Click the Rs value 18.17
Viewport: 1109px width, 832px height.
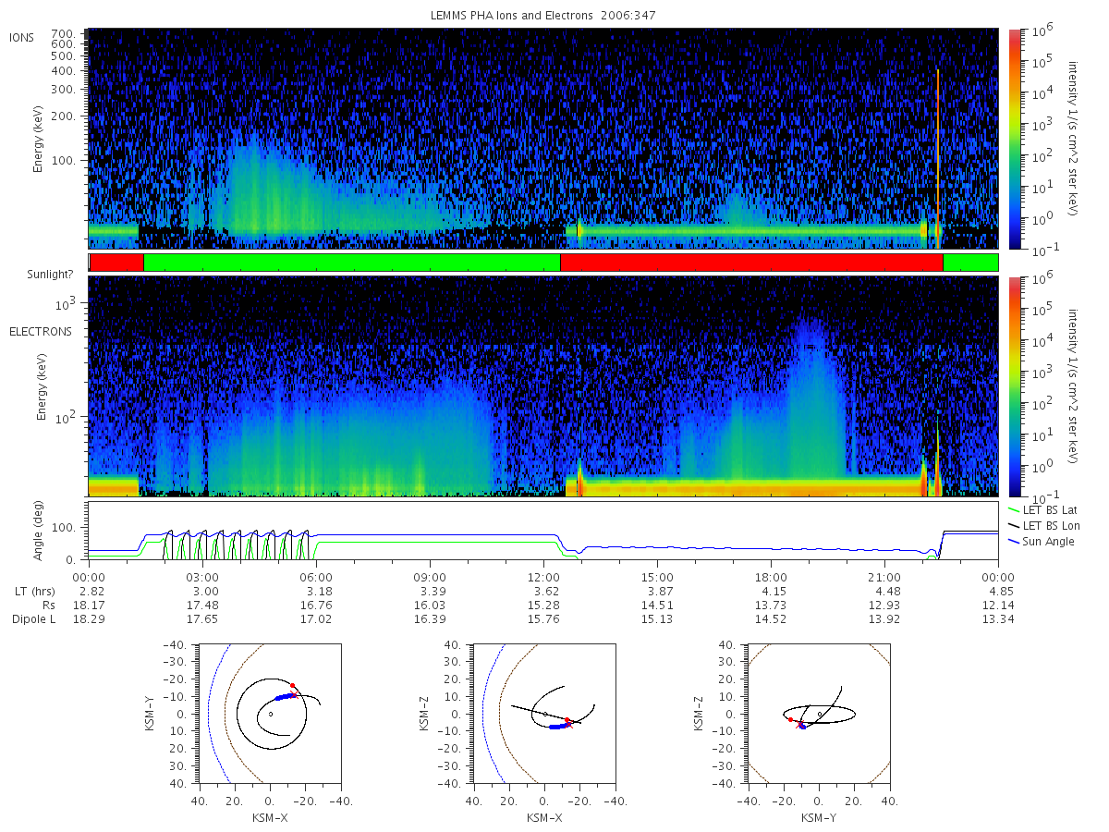(89, 605)
